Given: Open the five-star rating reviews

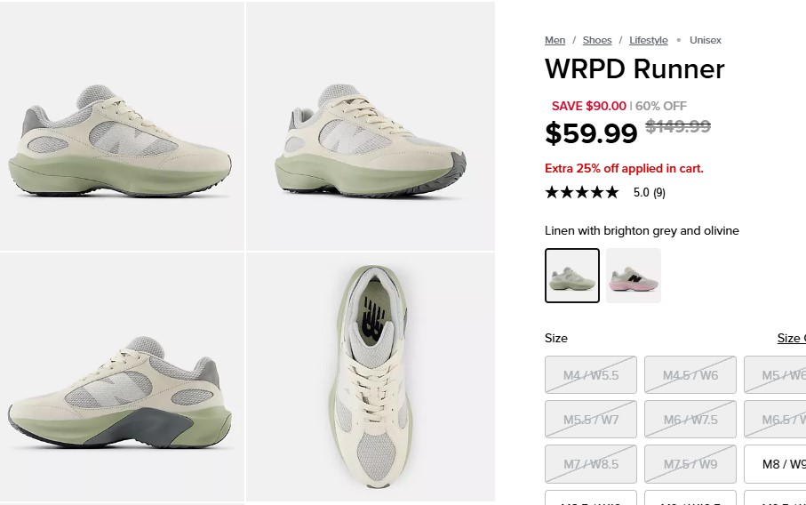Looking at the screenshot, I should click(x=582, y=192).
